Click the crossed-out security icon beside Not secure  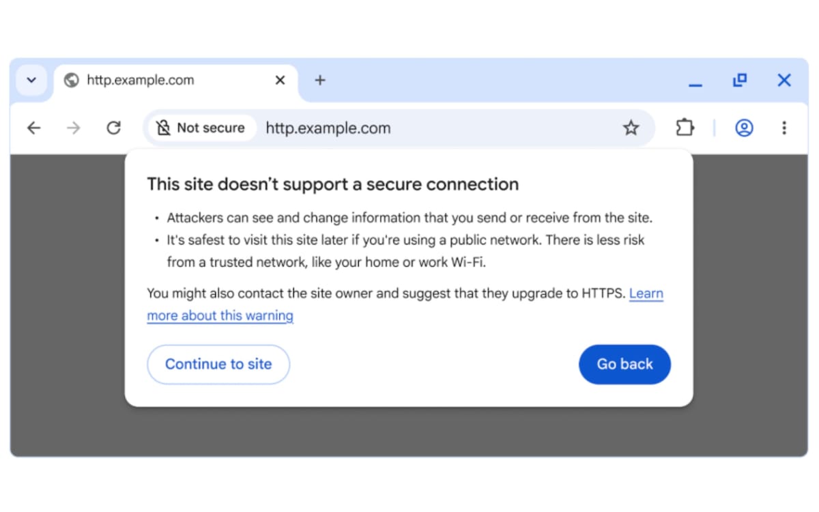point(163,128)
